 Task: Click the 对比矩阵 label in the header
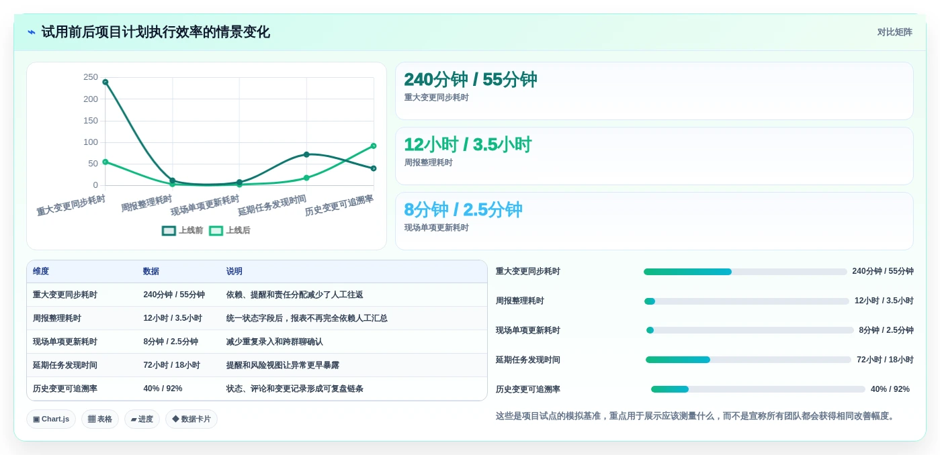894,32
